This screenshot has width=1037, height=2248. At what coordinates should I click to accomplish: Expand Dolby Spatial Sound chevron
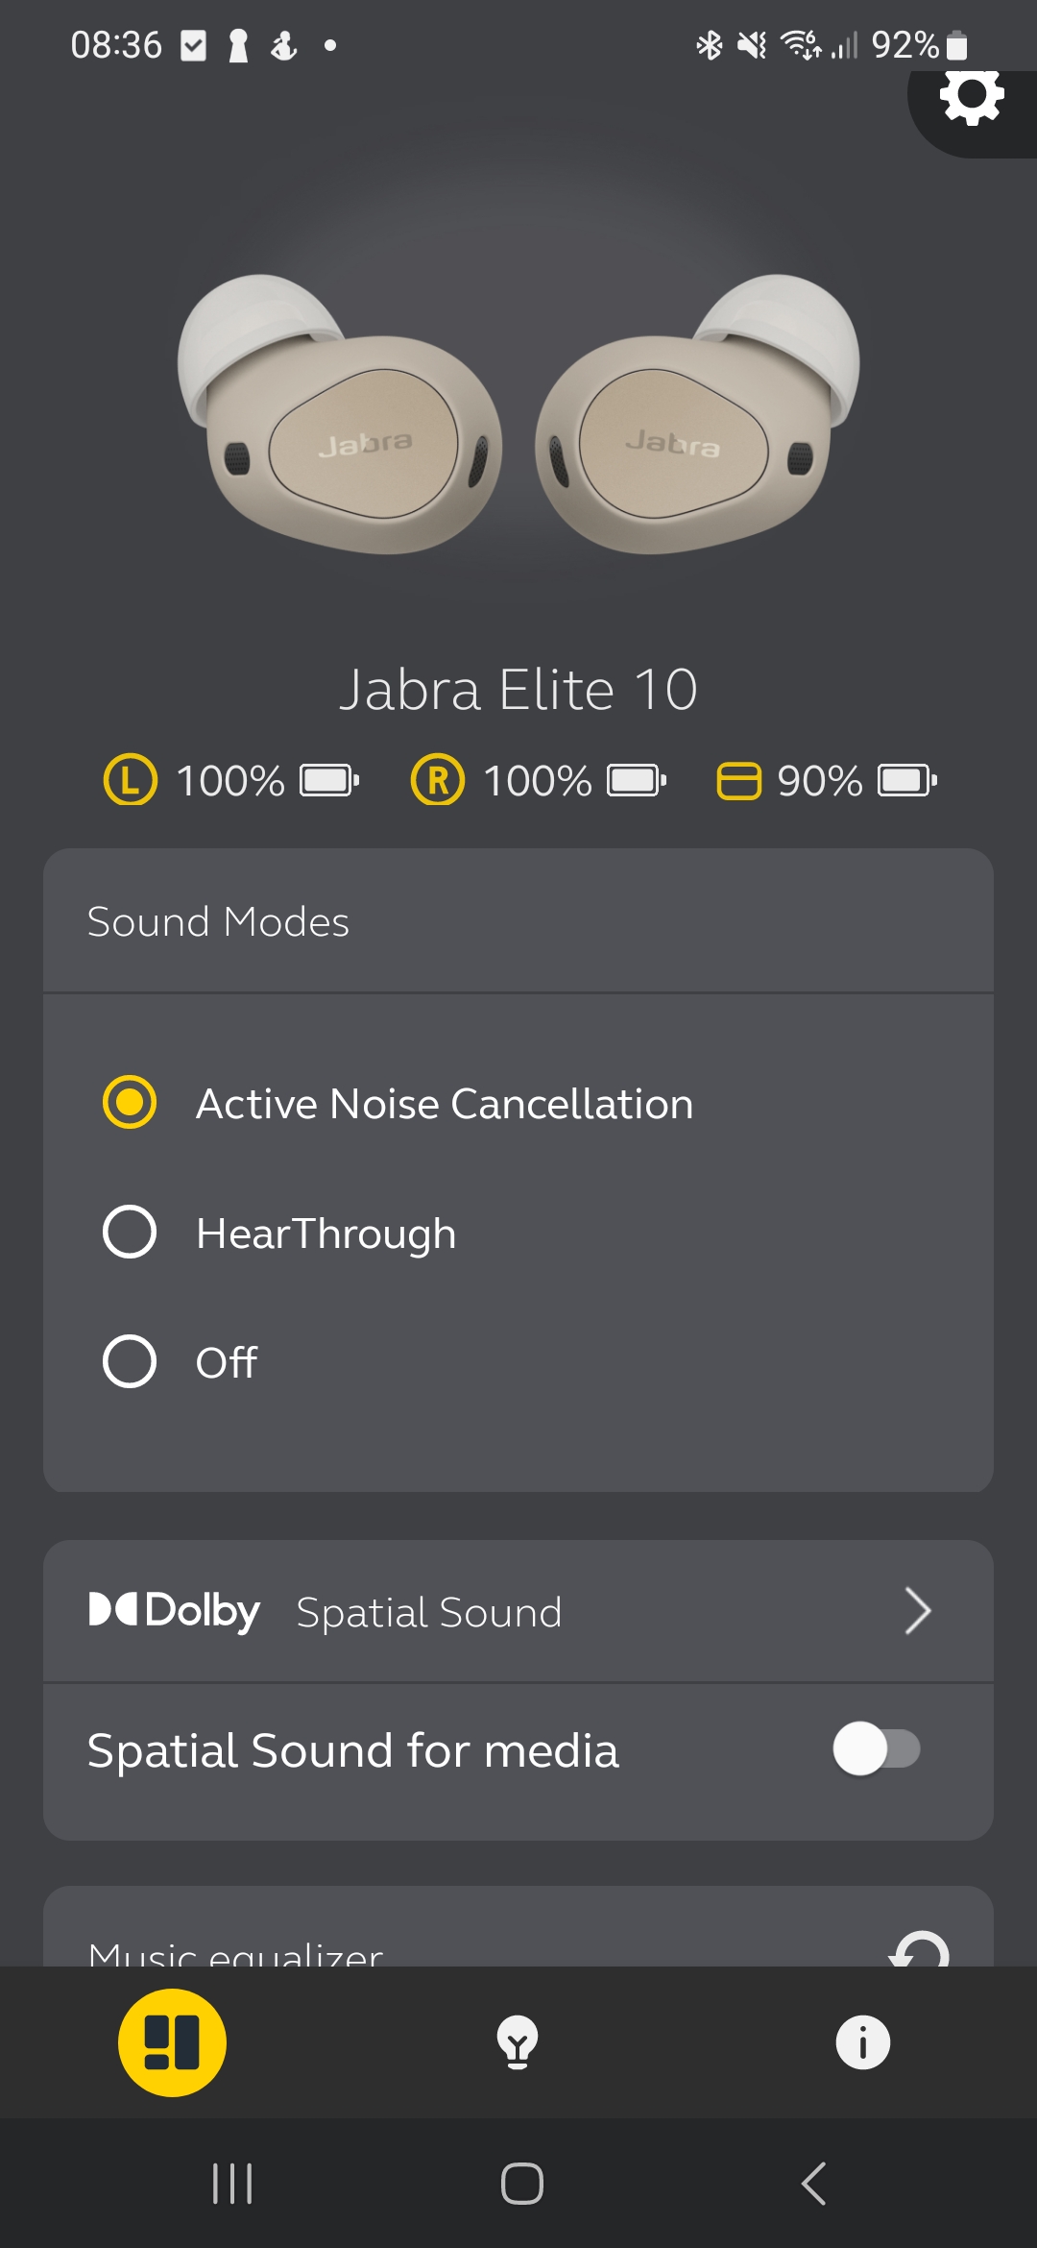(918, 1611)
